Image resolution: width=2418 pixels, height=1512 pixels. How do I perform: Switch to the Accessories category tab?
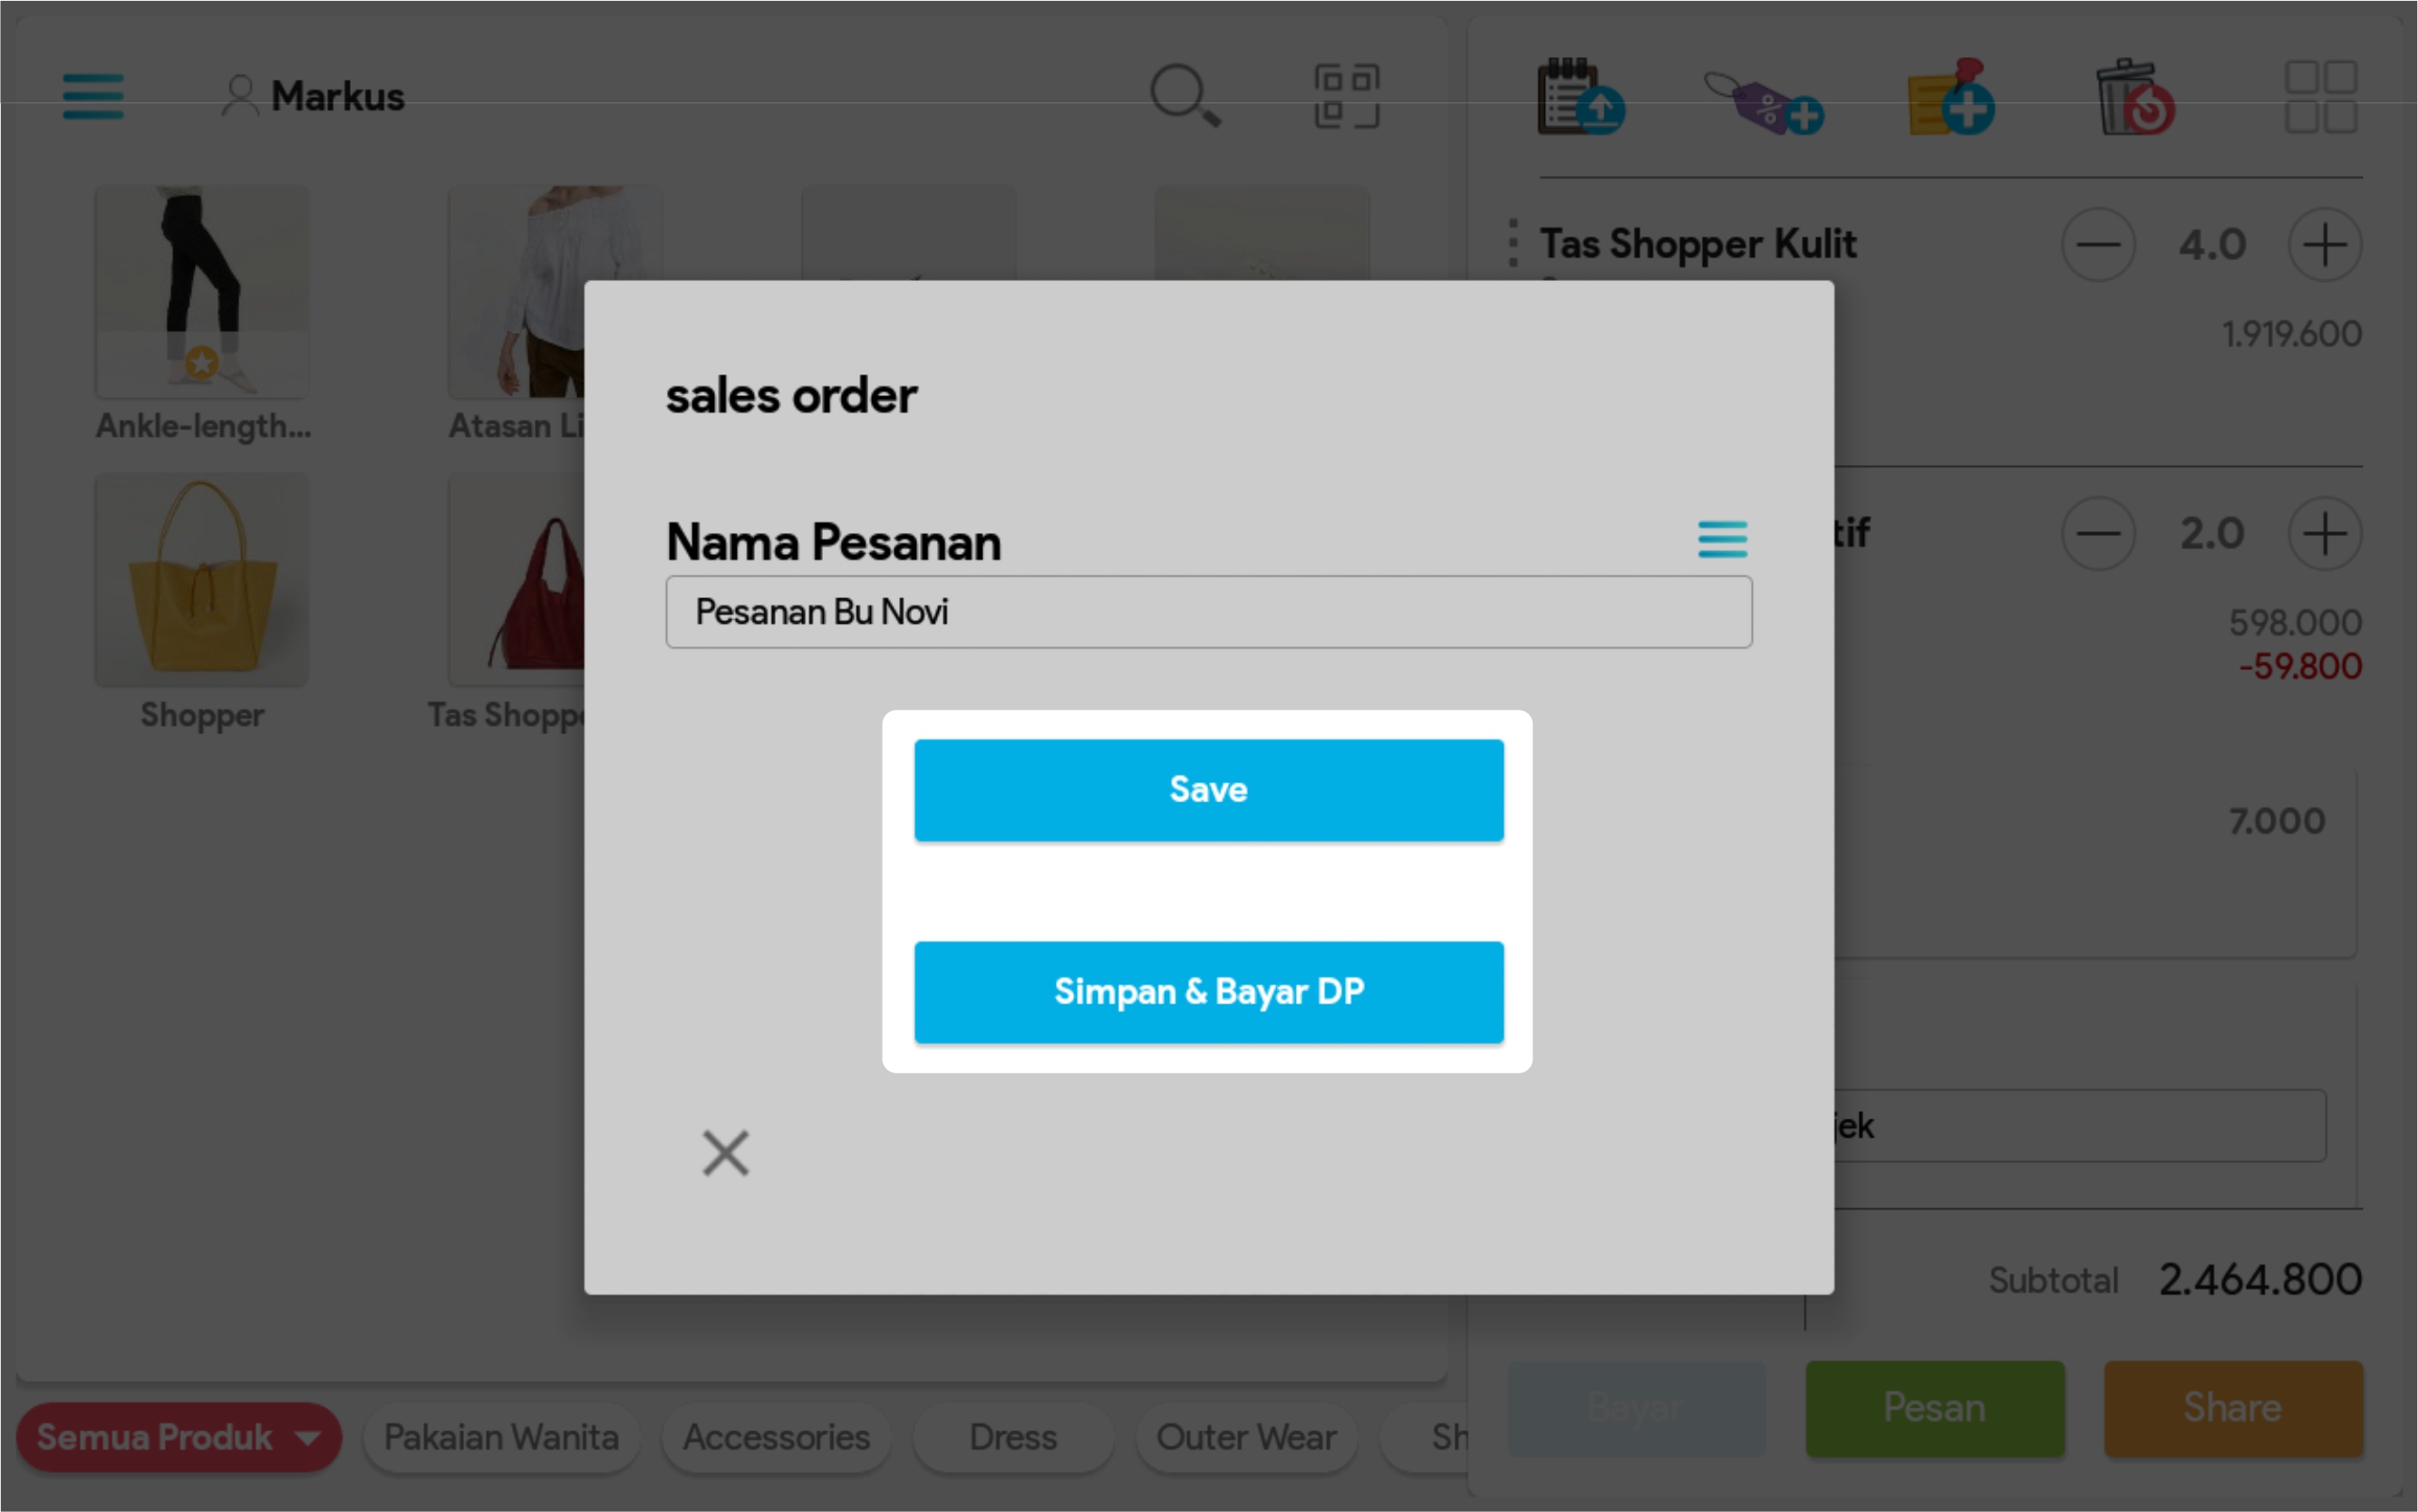[776, 1437]
